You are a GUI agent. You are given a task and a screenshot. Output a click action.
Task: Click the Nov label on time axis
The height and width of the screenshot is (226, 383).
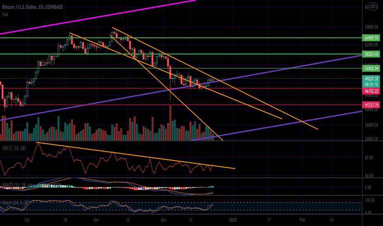point(97,220)
